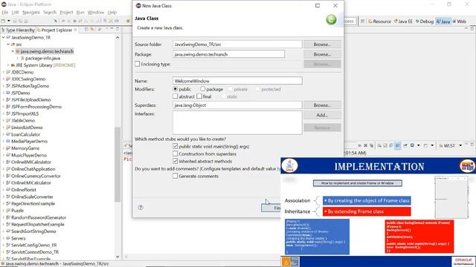
Task: Click the package-info.java file icon
Action: [22, 59]
